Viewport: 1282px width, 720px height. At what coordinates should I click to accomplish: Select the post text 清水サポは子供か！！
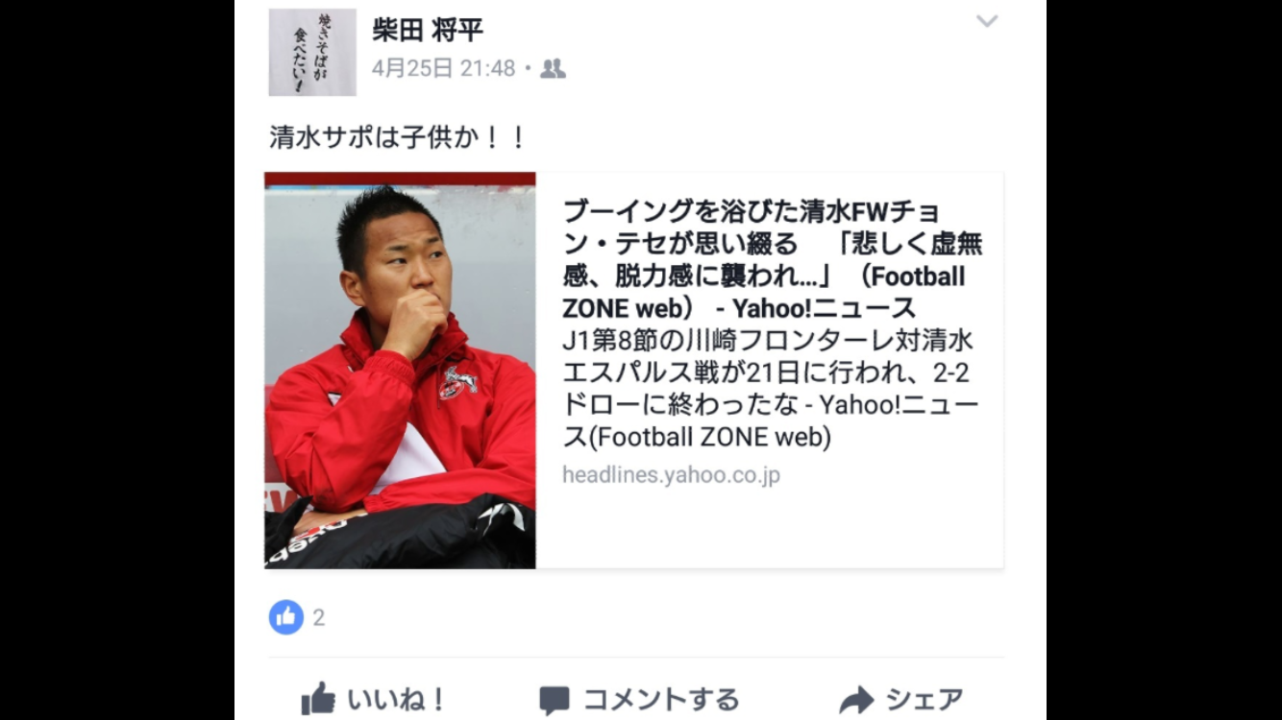coord(398,137)
